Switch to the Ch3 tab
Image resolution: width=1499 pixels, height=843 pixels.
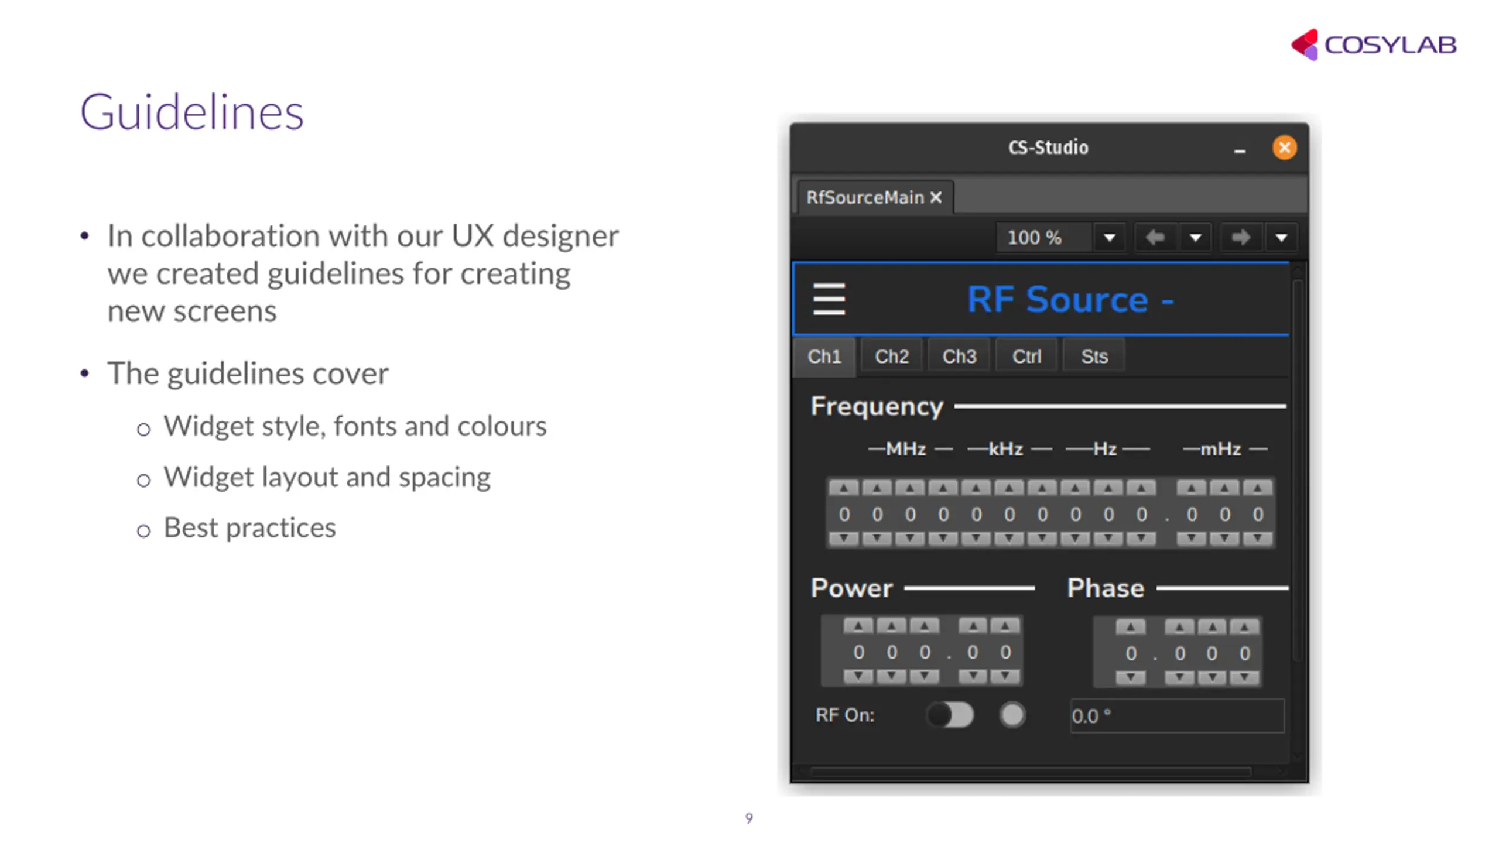[959, 357]
